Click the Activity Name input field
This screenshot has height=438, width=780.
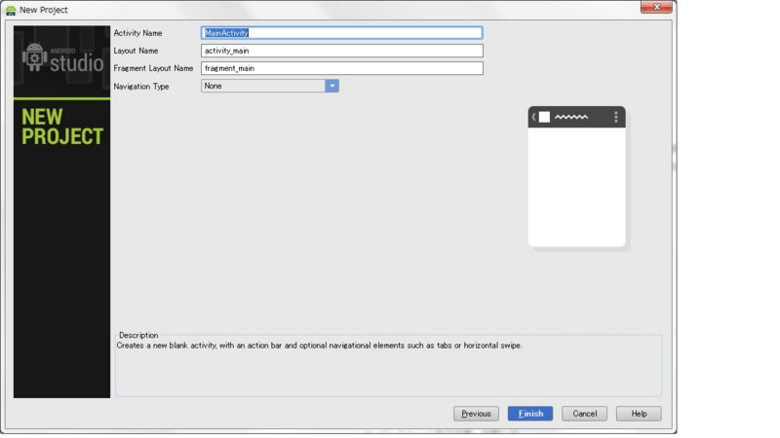pos(342,33)
